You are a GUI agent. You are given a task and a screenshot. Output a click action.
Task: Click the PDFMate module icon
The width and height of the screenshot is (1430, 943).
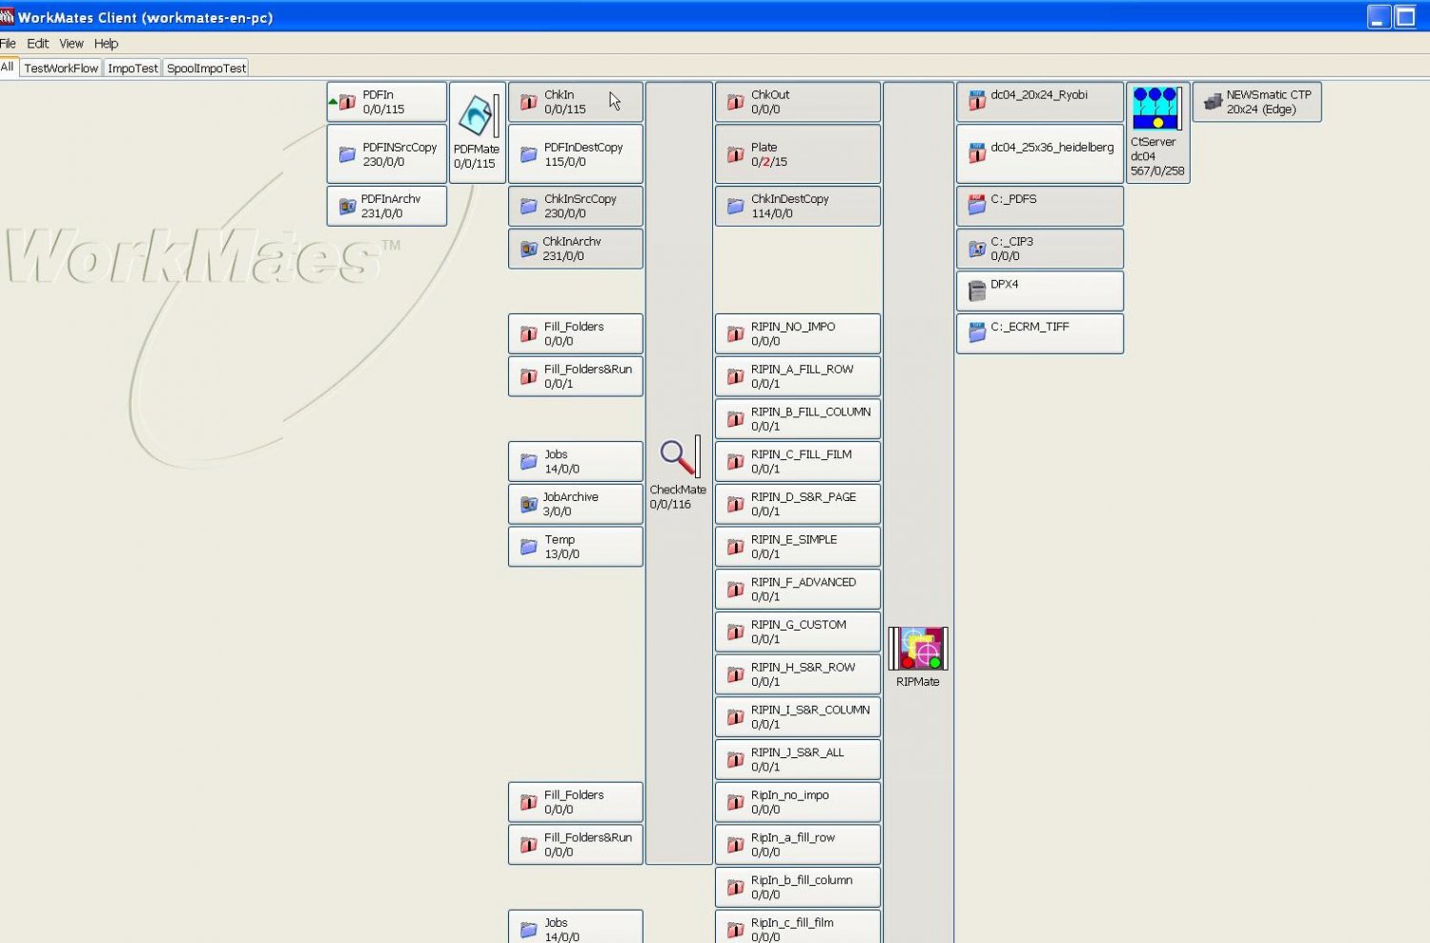tap(476, 116)
